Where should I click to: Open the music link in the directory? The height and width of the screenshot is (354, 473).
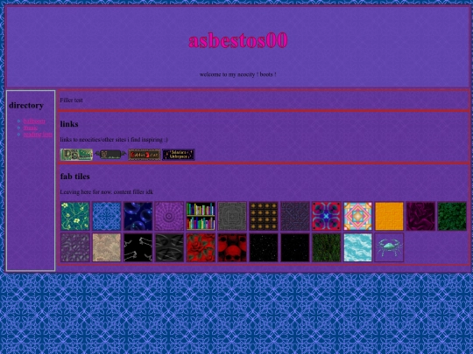pyautogui.click(x=31, y=128)
